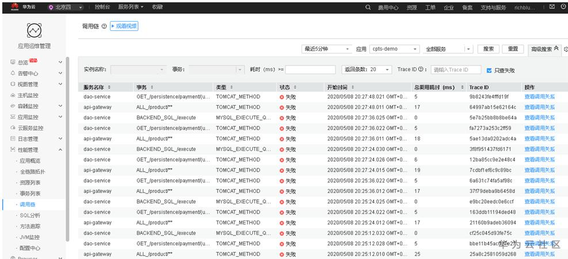This screenshot has width=568, height=259.
Task: Open the 服务列表 dropdown menu
Action: coord(131,7)
